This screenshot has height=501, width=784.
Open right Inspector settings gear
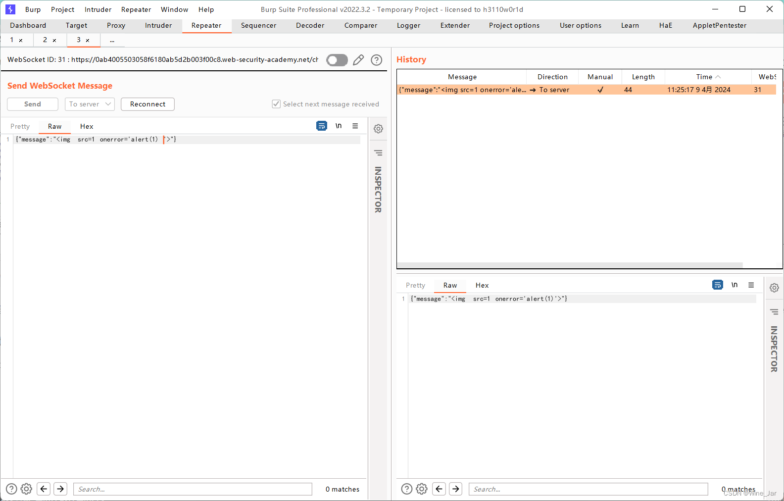tap(774, 288)
